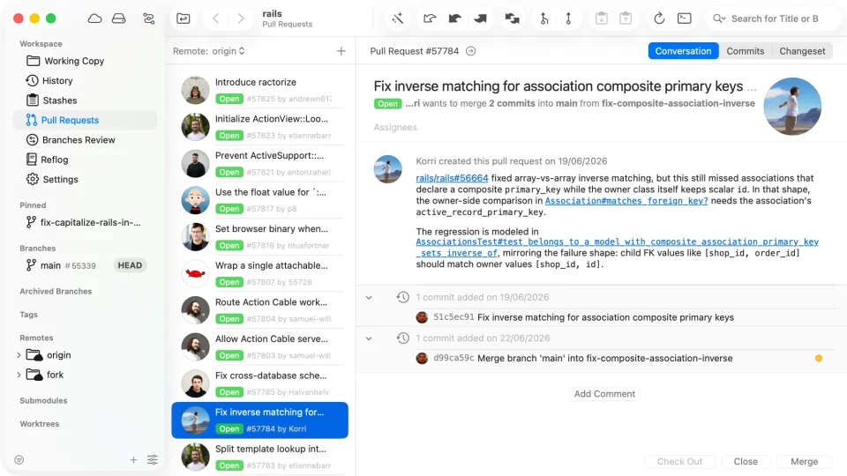The image size is (847, 476).
Task: Switch to the Commits tab
Action: pos(745,51)
